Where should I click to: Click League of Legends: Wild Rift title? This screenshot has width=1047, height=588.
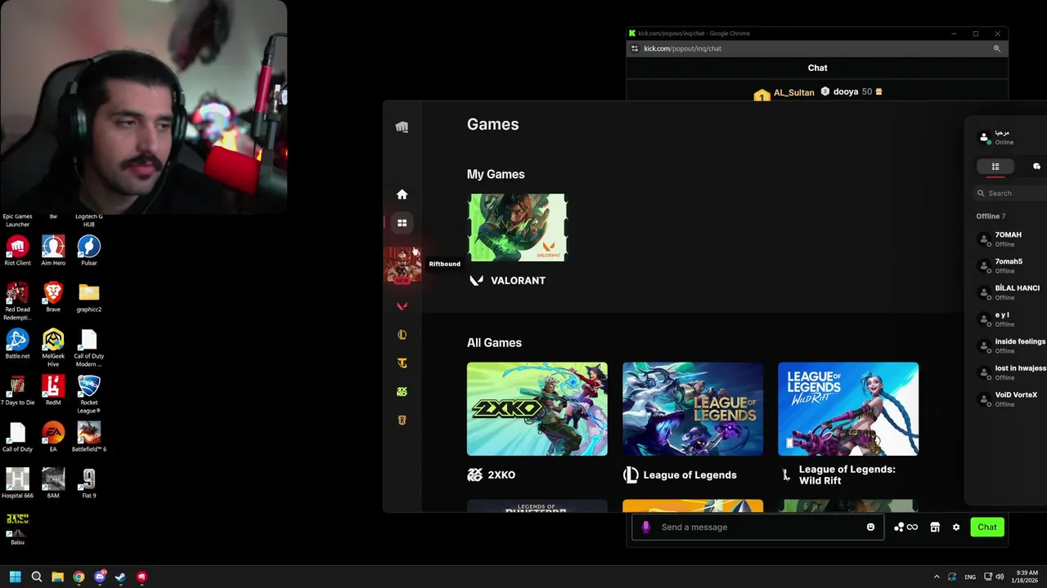847,474
